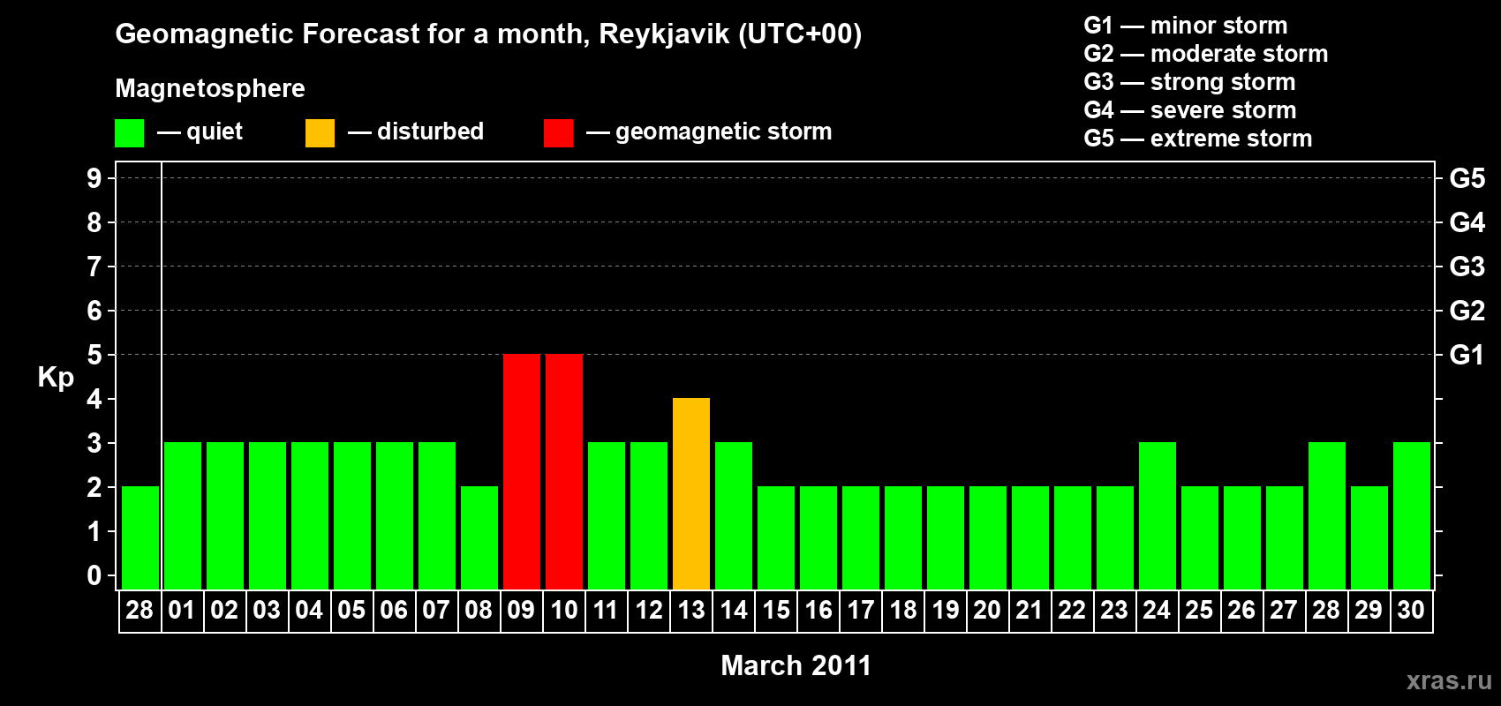This screenshot has height=706, width=1501.
Task: Click the green bar for February 28
Action: click(140, 538)
